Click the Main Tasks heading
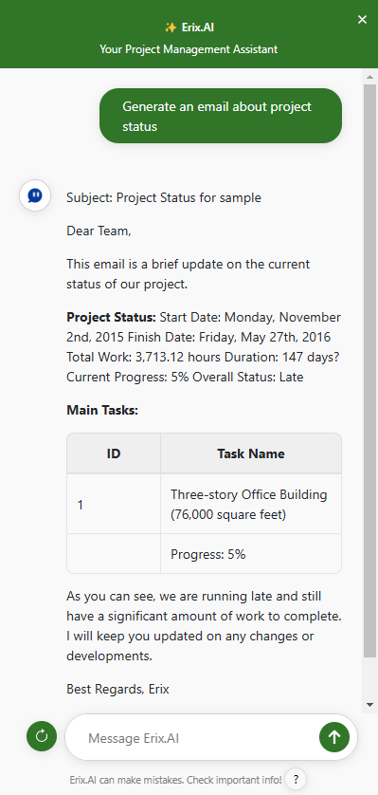 [102, 410]
